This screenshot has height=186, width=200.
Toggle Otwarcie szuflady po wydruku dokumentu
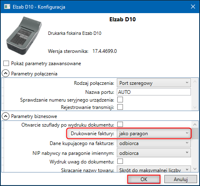pos(120,125)
